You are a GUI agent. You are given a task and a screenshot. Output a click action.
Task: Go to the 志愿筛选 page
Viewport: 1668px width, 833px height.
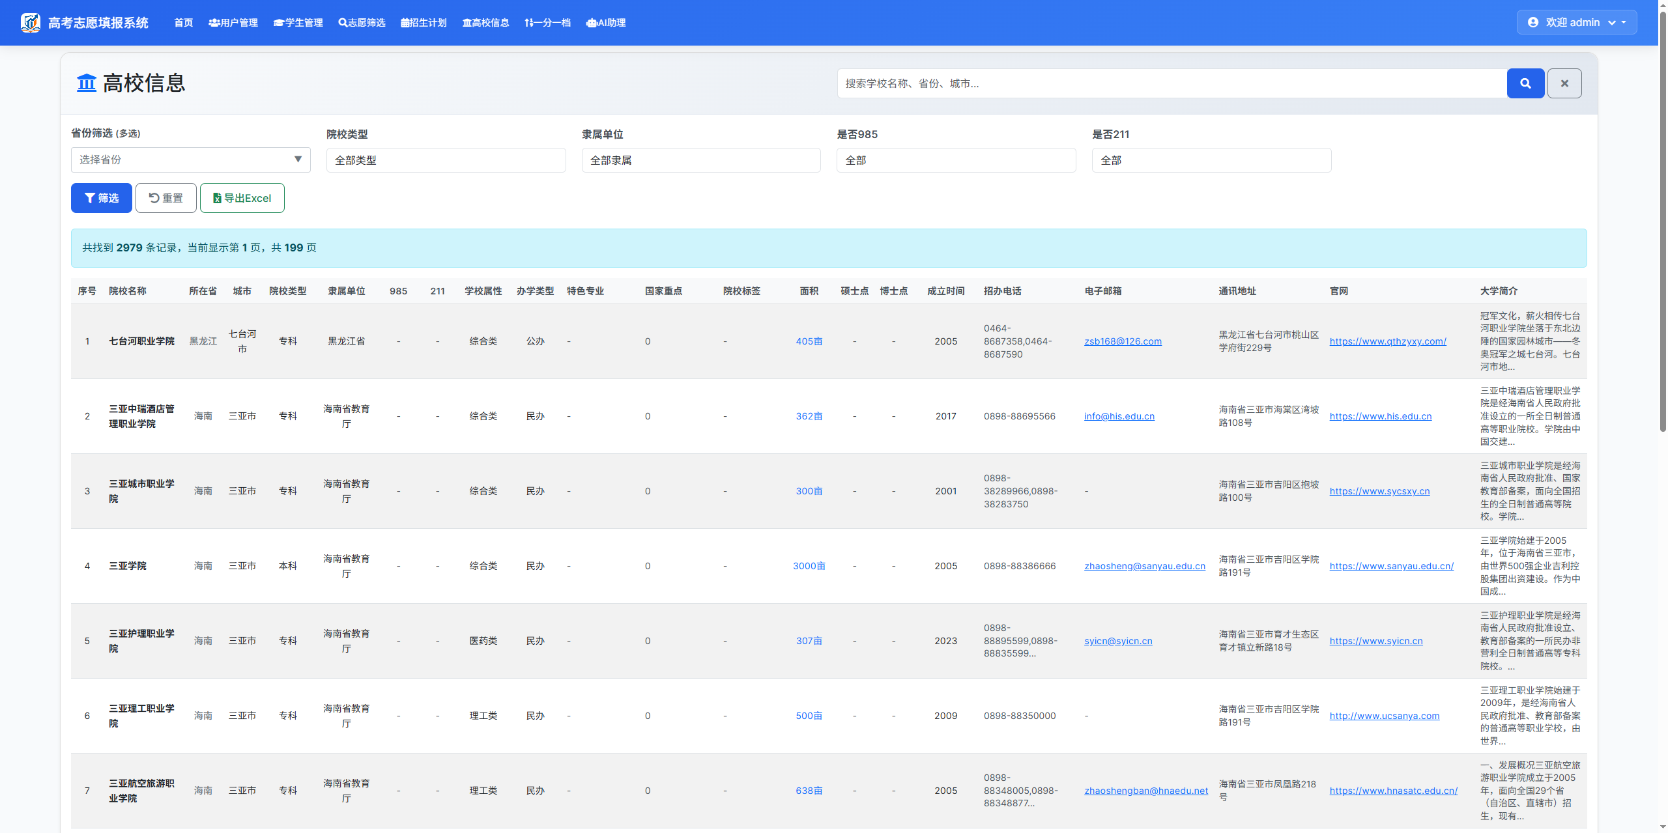click(x=362, y=23)
